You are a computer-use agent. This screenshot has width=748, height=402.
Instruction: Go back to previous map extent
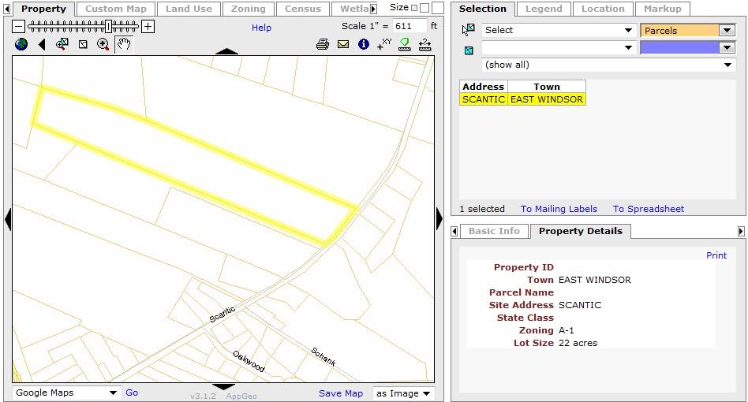click(x=42, y=44)
